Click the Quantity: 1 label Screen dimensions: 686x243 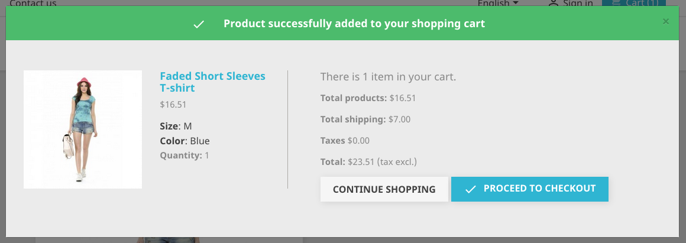pyautogui.click(x=185, y=155)
